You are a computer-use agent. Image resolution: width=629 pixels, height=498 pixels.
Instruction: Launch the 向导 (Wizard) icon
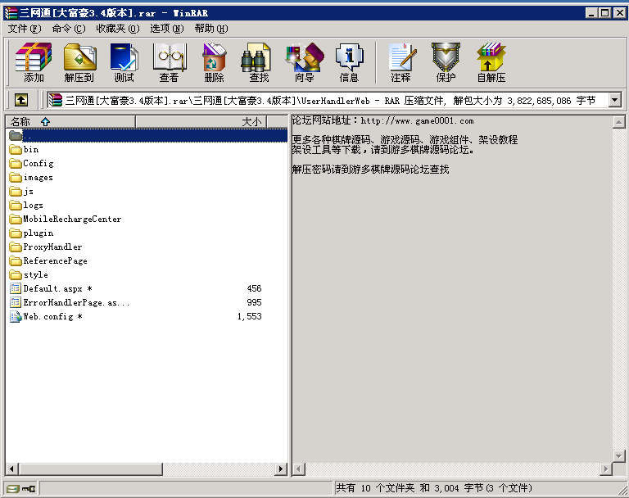304,62
